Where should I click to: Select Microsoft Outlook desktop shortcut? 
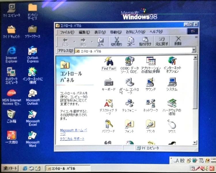point(33,97)
